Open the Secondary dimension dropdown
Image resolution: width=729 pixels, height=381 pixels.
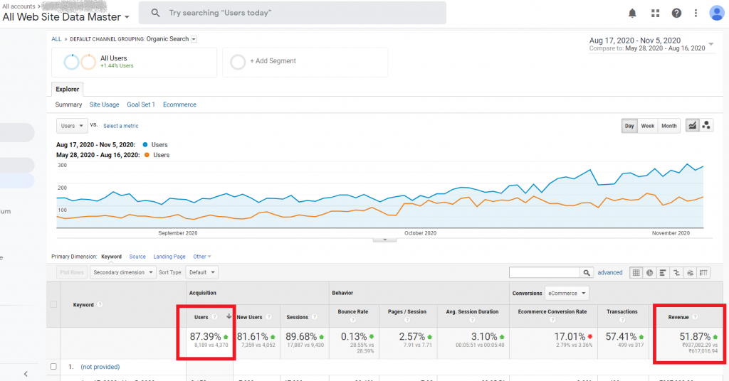[x=122, y=272]
